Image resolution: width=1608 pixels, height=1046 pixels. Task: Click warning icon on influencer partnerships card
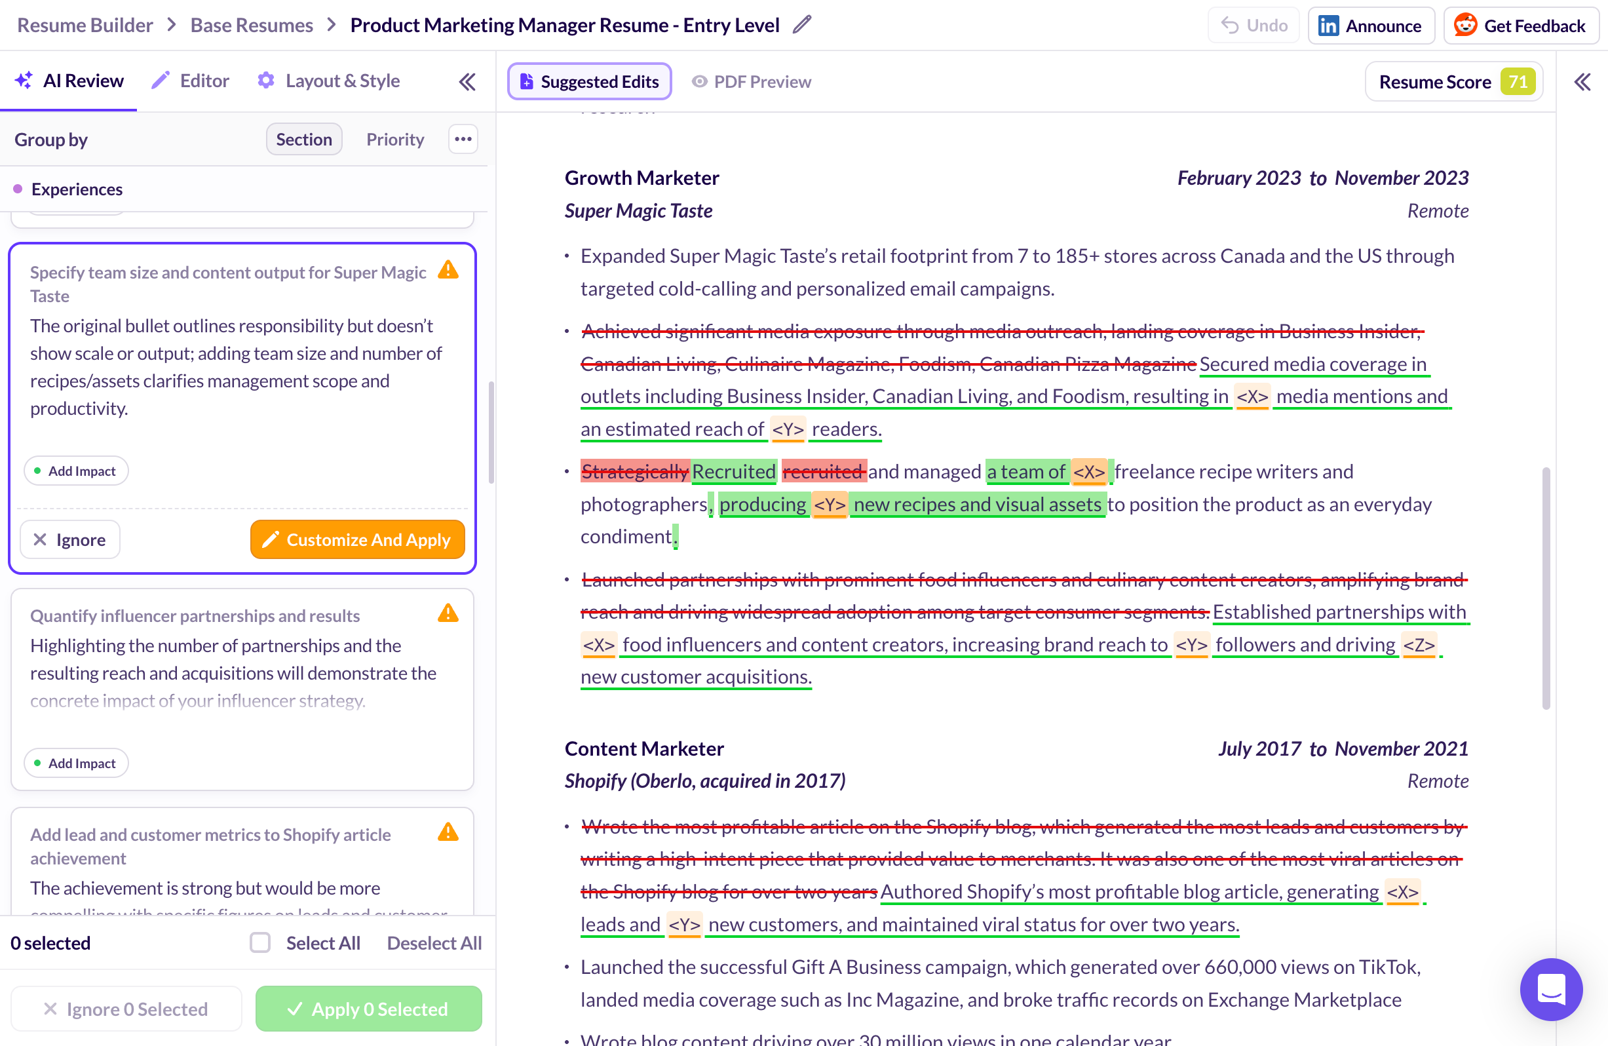[448, 613]
